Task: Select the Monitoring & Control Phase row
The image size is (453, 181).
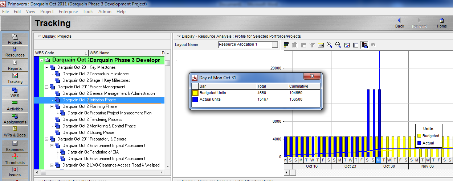Action: [99, 126]
